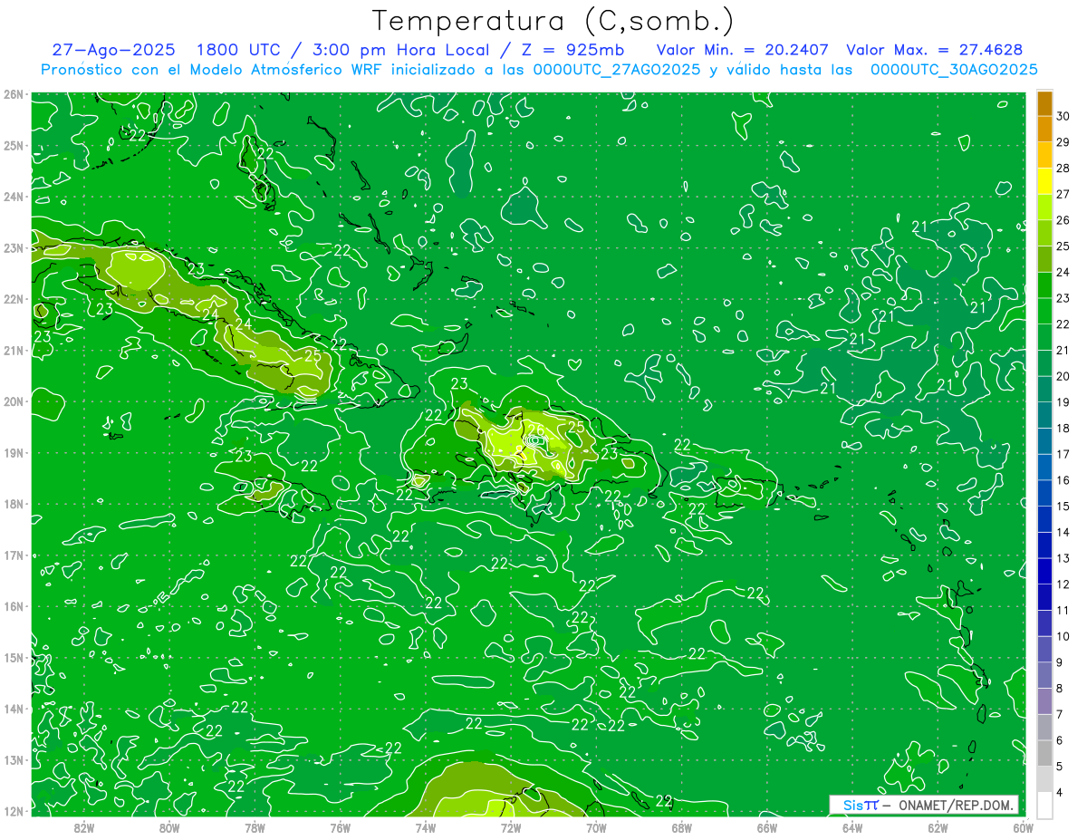Click the "26N" latitude axis label
This screenshot has width=1087, height=840.
[13, 94]
